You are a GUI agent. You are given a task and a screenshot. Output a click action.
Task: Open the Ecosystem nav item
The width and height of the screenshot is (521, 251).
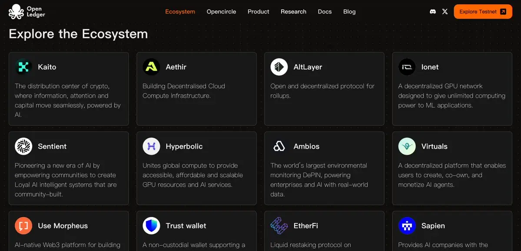180,12
